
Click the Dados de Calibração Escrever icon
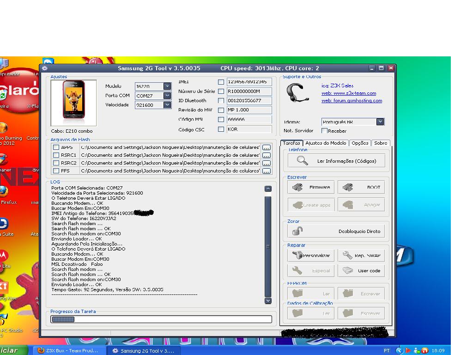tap(347, 313)
